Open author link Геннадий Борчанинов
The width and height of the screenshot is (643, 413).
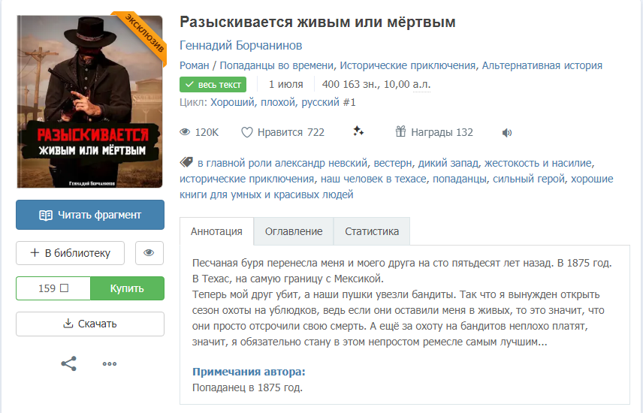[x=240, y=45]
